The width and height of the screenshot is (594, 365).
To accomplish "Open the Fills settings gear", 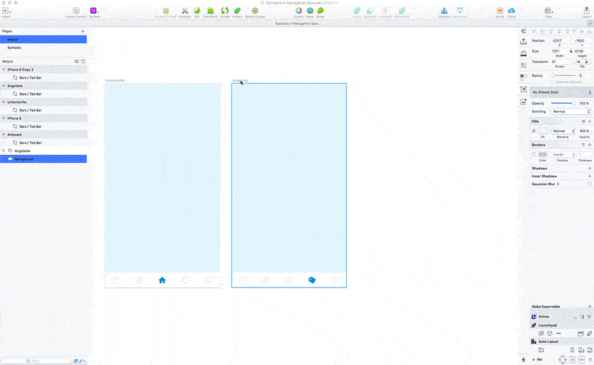I will (x=583, y=122).
